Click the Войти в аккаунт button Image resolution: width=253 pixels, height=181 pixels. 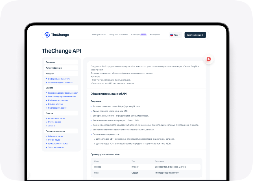[195, 35]
